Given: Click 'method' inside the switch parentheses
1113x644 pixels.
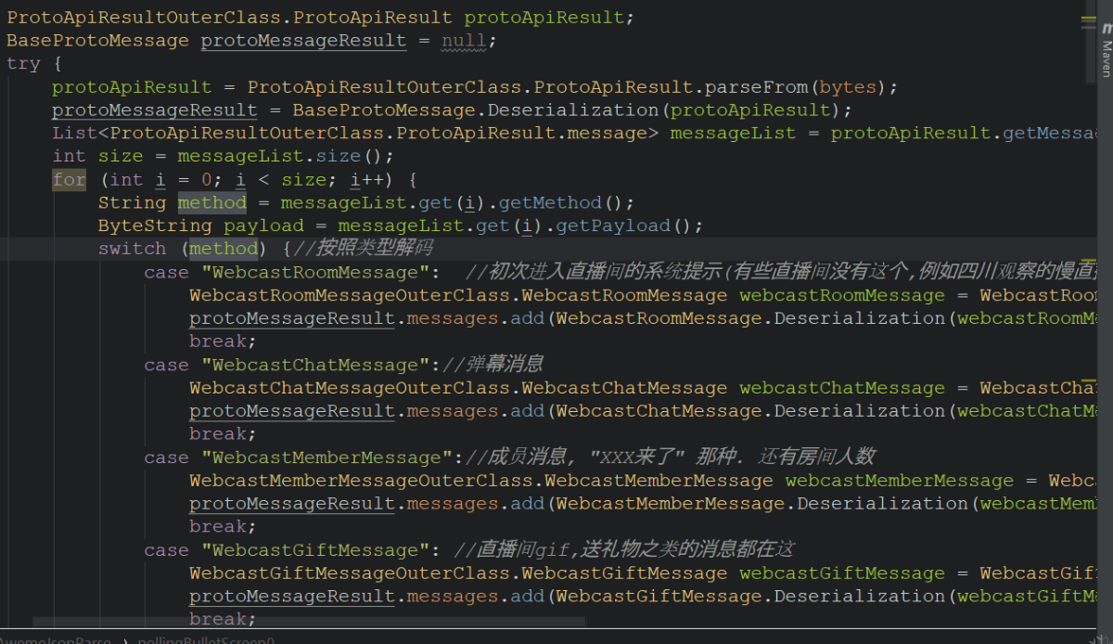Looking at the screenshot, I should [x=224, y=249].
